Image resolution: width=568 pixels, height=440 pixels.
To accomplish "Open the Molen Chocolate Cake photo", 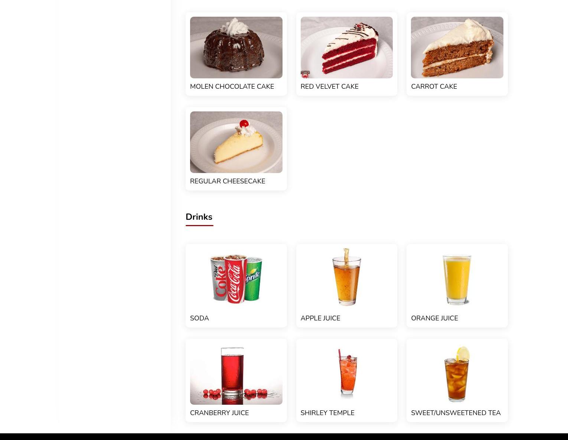I will click(236, 48).
